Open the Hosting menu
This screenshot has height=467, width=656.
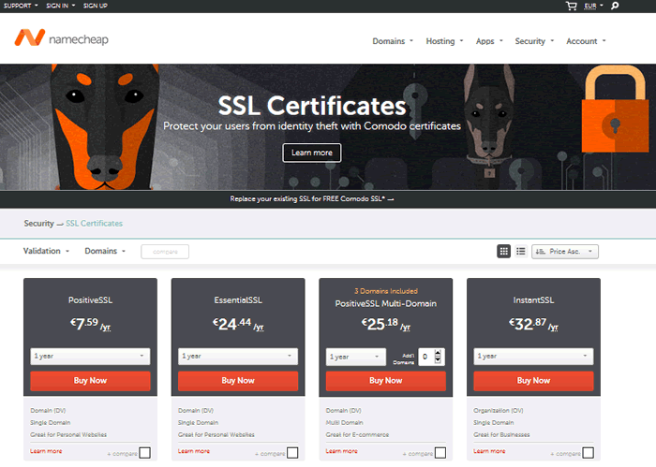(x=444, y=41)
